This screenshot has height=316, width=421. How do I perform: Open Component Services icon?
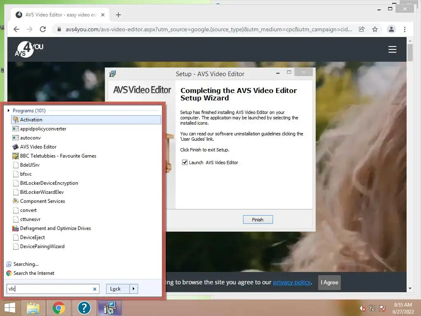click(x=16, y=201)
